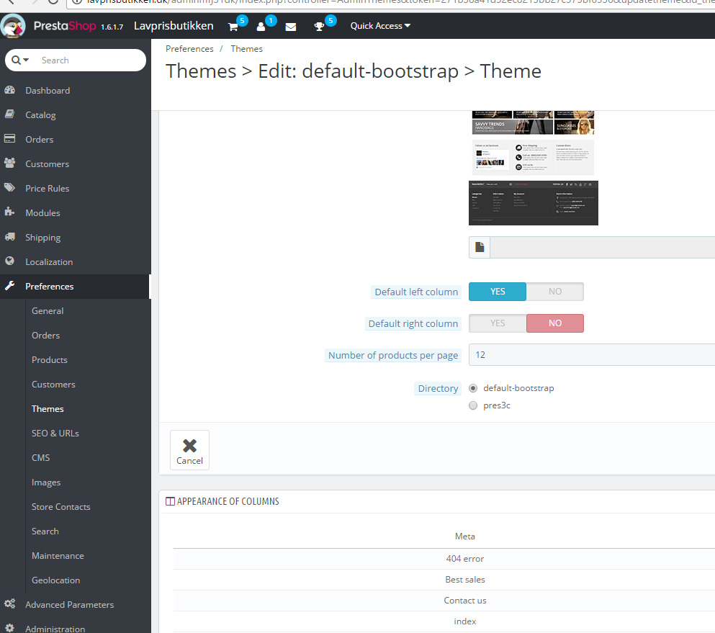Open the Store Contacts submenu
Screen dimensions: 715x633
(x=60, y=507)
